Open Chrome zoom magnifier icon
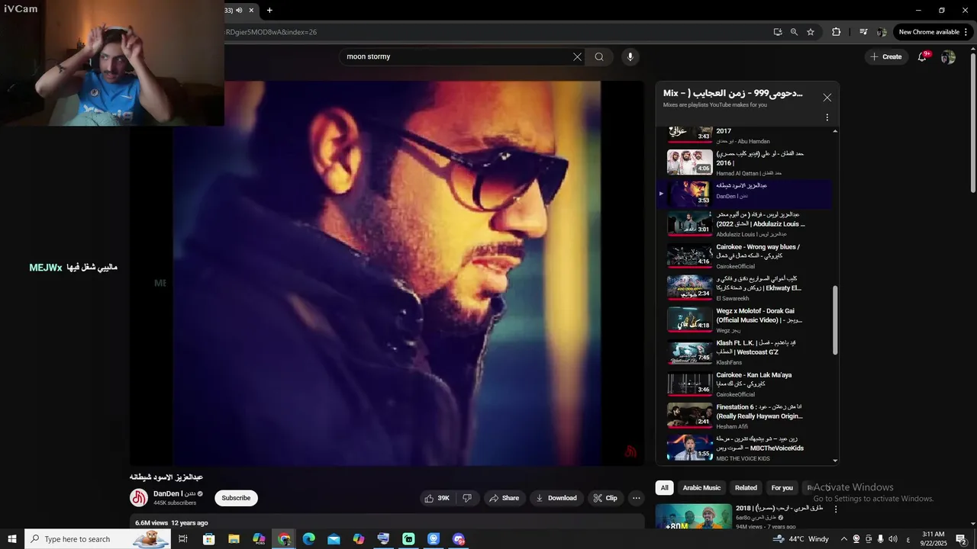The image size is (977, 549). coord(794,32)
